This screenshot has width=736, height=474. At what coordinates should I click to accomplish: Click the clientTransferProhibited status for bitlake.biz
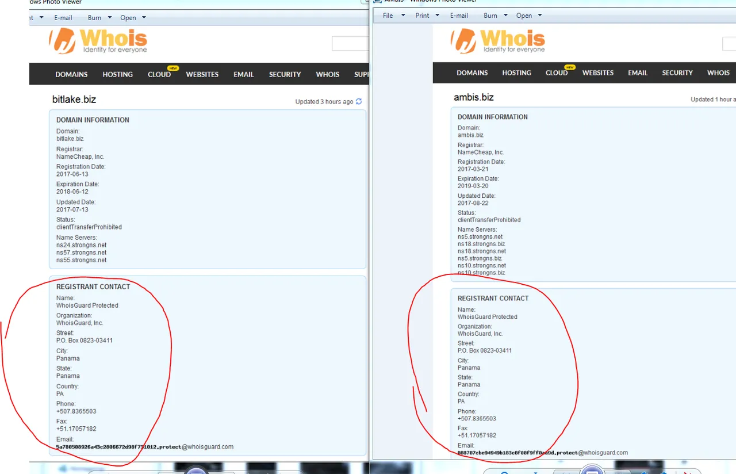(89, 227)
